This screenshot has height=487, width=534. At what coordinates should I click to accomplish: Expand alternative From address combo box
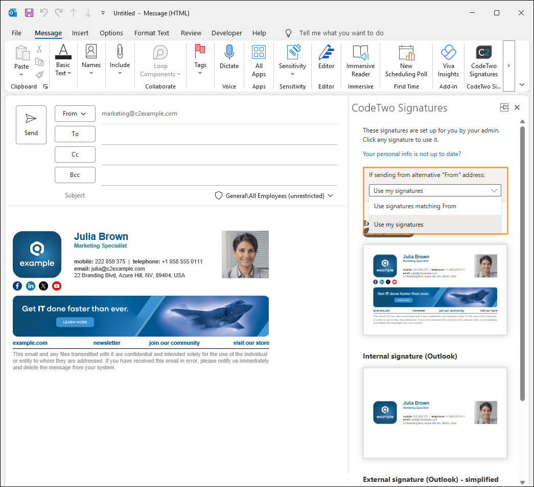click(435, 191)
